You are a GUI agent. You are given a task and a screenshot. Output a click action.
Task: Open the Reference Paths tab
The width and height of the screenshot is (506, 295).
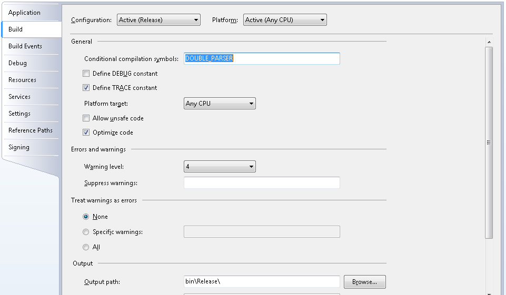[30, 130]
